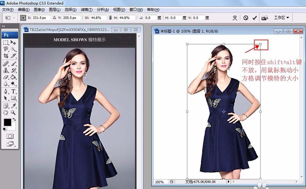Open the 工作区 workspace dropdown
The height and width of the screenshot is (189, 306).
[282, 18]
